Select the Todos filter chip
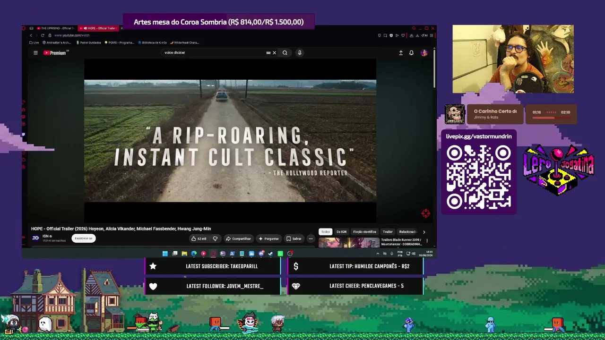605x340 pixels. click(x=326, y=232)
